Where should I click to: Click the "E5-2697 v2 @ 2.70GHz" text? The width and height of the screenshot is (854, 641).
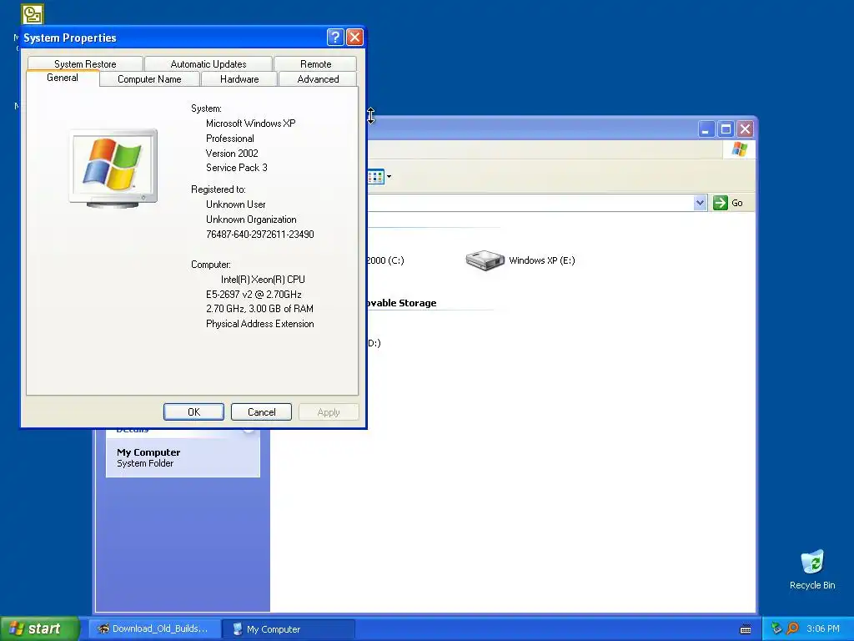pos(254,295)
